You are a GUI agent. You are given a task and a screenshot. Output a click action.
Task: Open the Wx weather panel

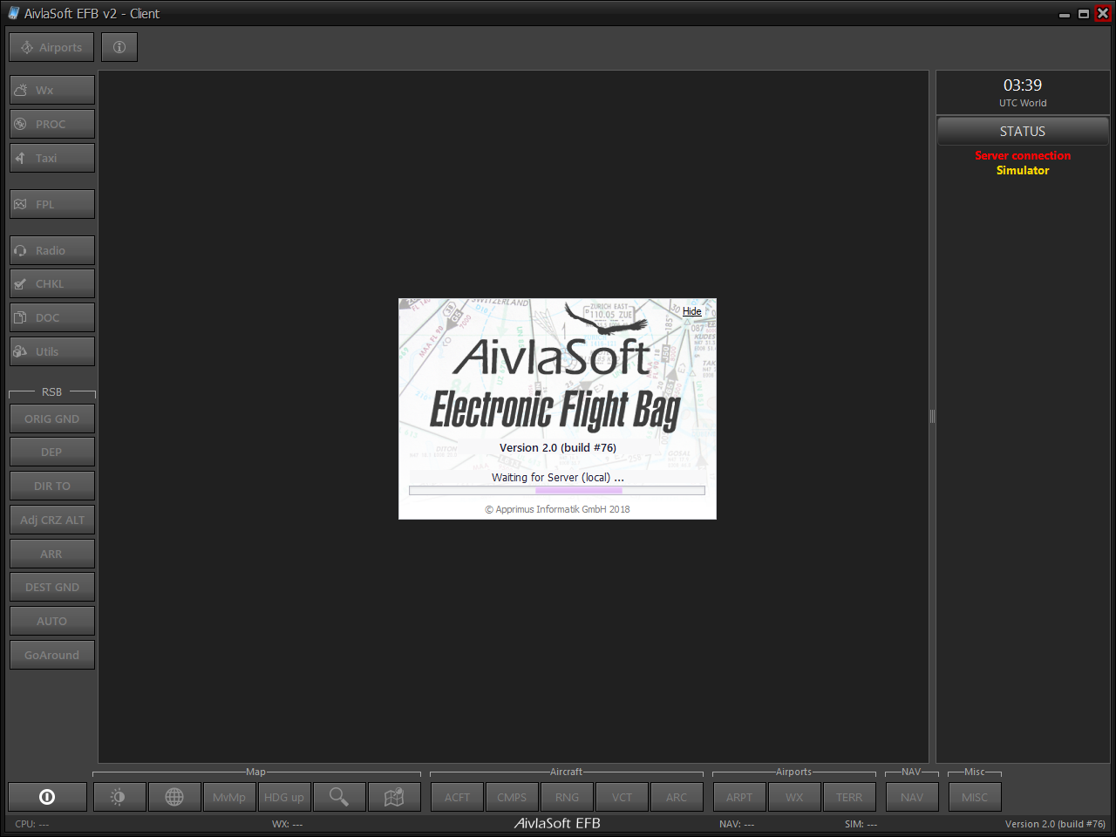tap(52, 90)
